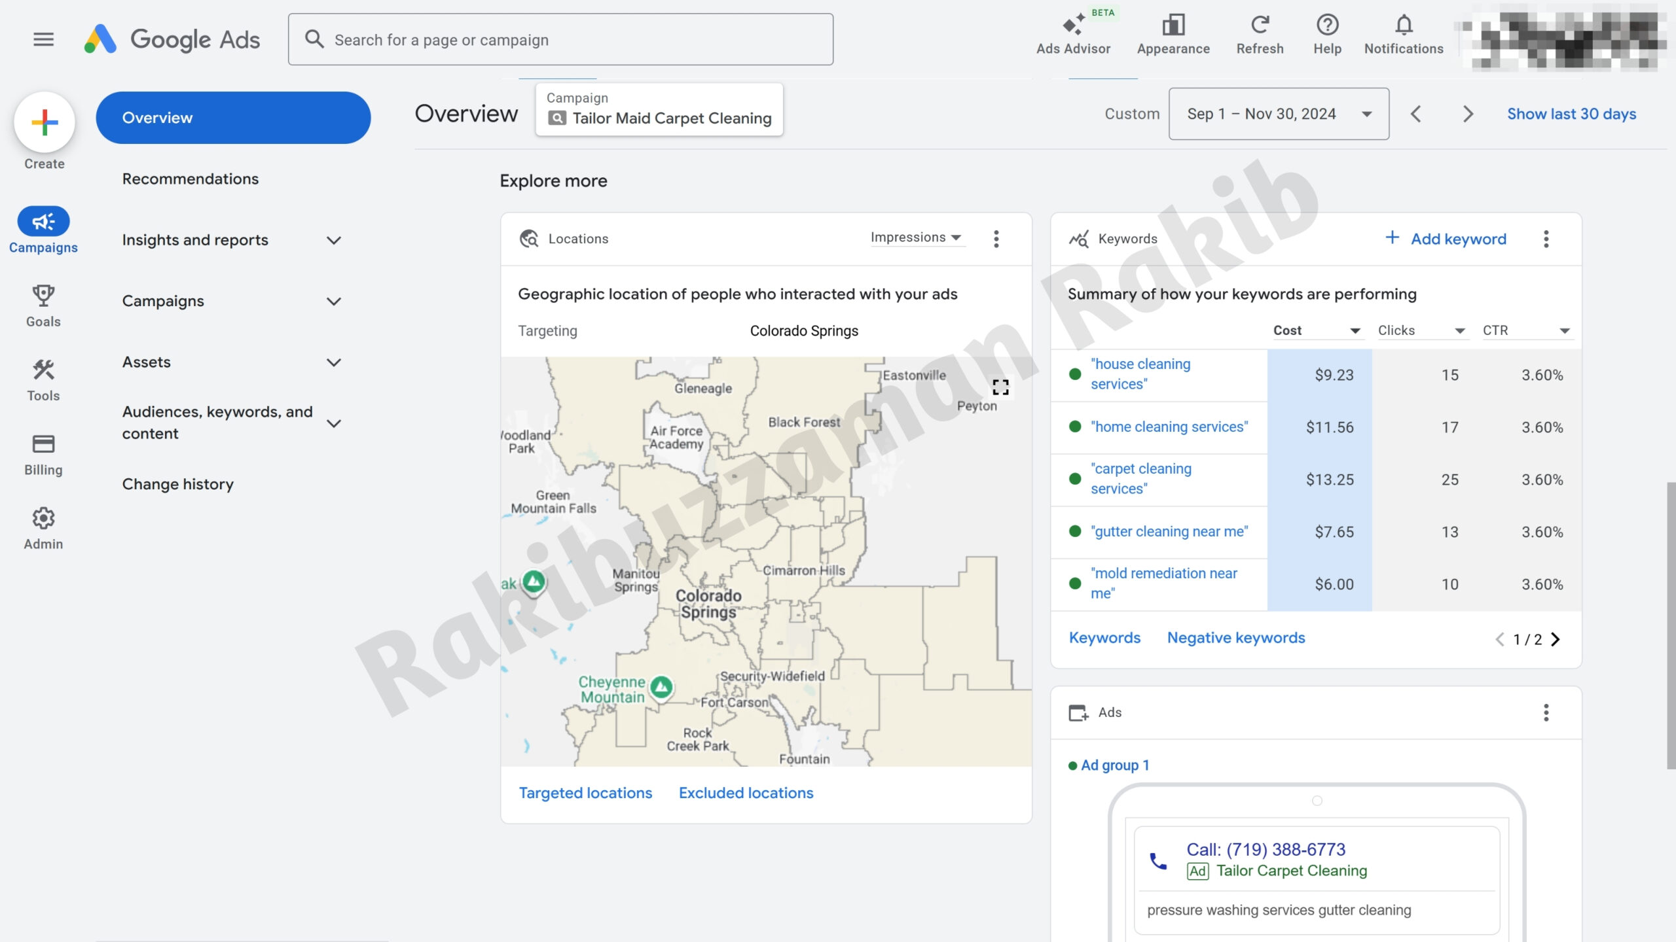Expand Insights and reports section
The image size is (1676, 942).
click(x=333, y=240)
